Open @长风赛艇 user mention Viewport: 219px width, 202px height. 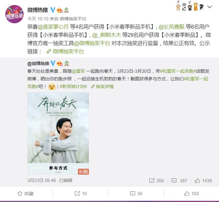[171, 27]
